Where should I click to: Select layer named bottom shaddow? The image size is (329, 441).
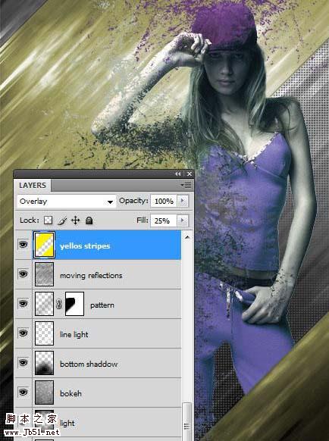pyautogui.click(x=89, y=364)
